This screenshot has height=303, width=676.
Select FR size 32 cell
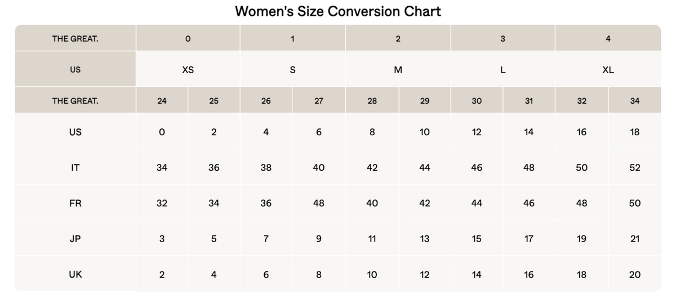162,203
